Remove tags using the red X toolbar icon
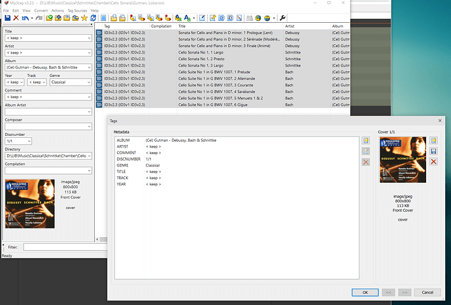Screen dimensions: 451x305 16,18
